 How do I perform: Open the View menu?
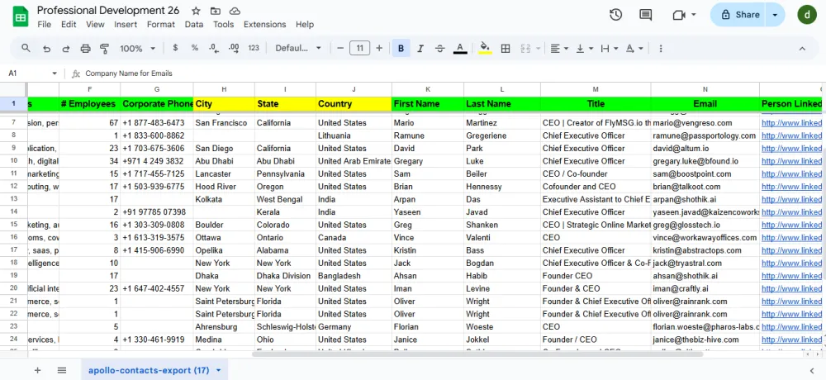[x=95, y=24]
